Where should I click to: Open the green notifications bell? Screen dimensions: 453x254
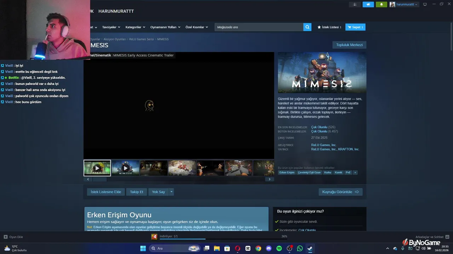click(382, 5)
